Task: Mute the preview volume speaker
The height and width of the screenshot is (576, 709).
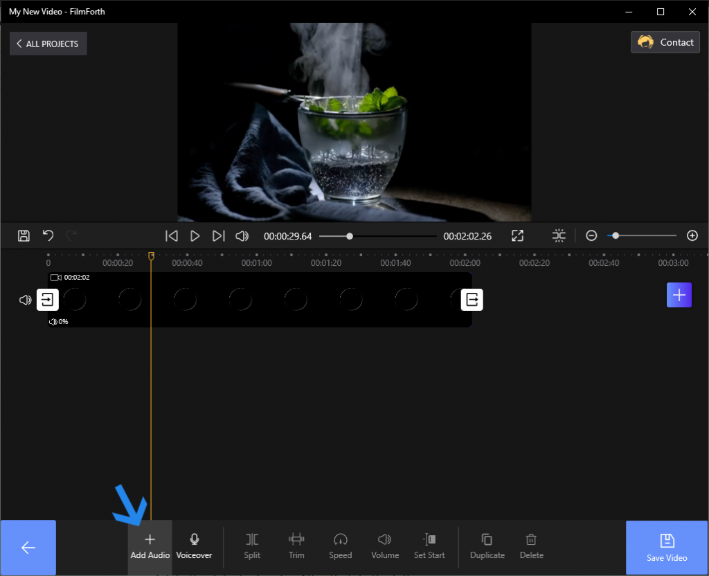Action: pos(242,236)
